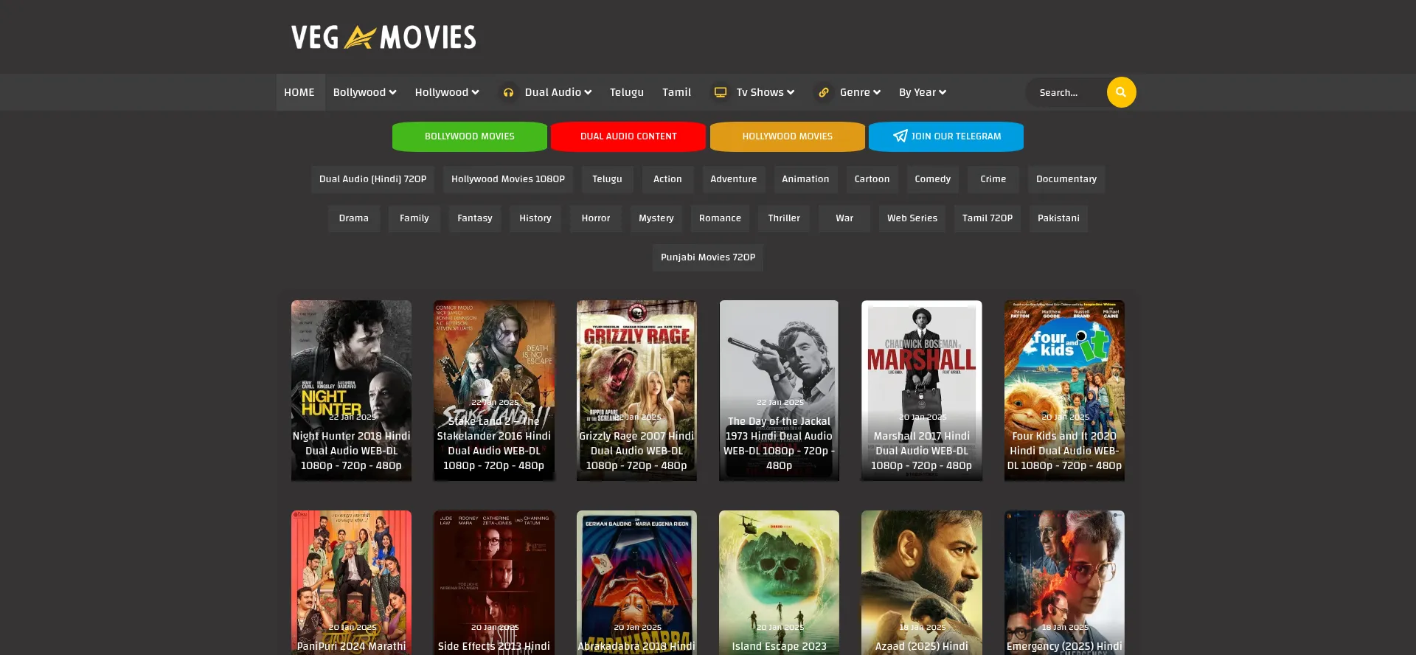Open the Pakistani category tag
Screen dimensions: 1416x655
point(1058,218)
